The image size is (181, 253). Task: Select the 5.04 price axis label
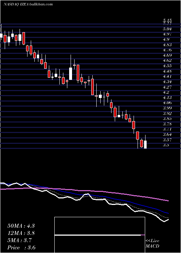167,29
